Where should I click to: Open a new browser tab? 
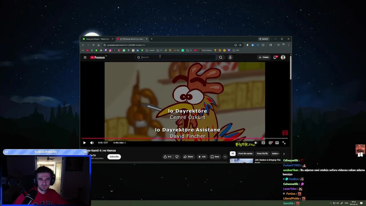(152, 39)
